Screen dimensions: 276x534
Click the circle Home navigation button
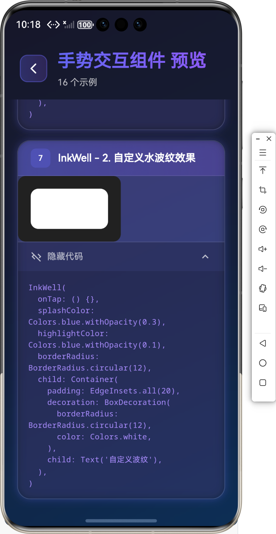[x=263, y=363]
